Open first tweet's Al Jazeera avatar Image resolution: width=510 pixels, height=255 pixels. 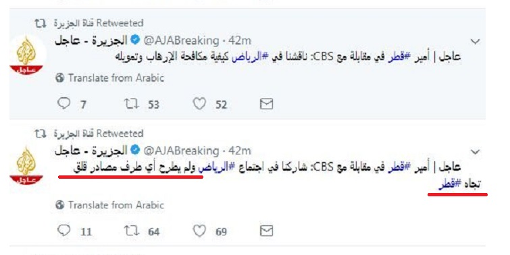pos(26,55)
